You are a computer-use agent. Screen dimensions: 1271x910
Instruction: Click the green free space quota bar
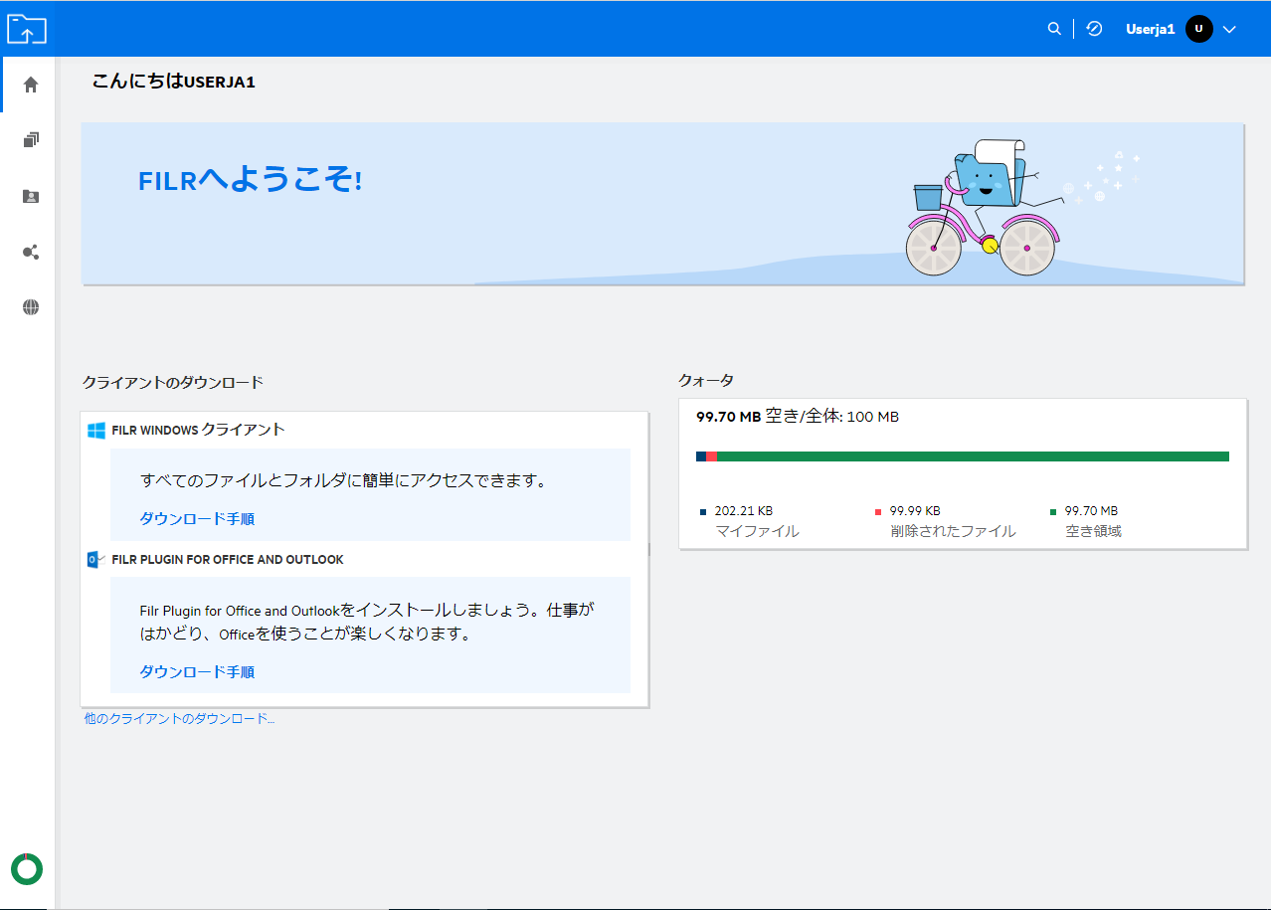[x=973, y=456]
